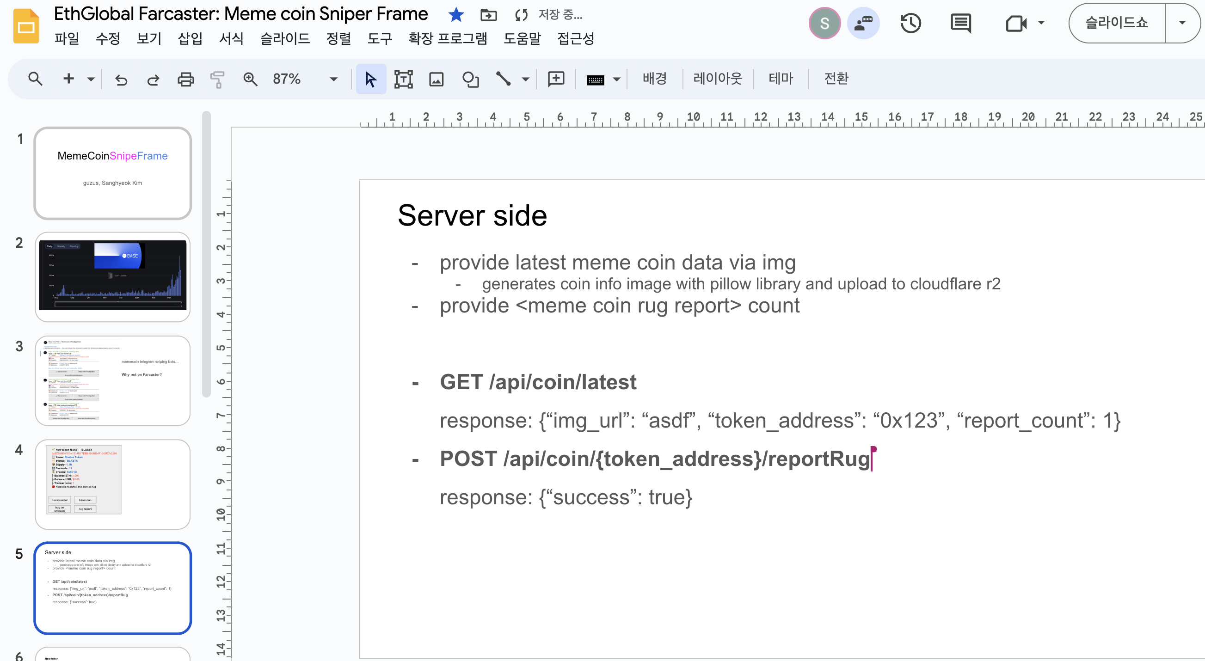
Task: Select the line drawing tool
Action: [504, 79]
